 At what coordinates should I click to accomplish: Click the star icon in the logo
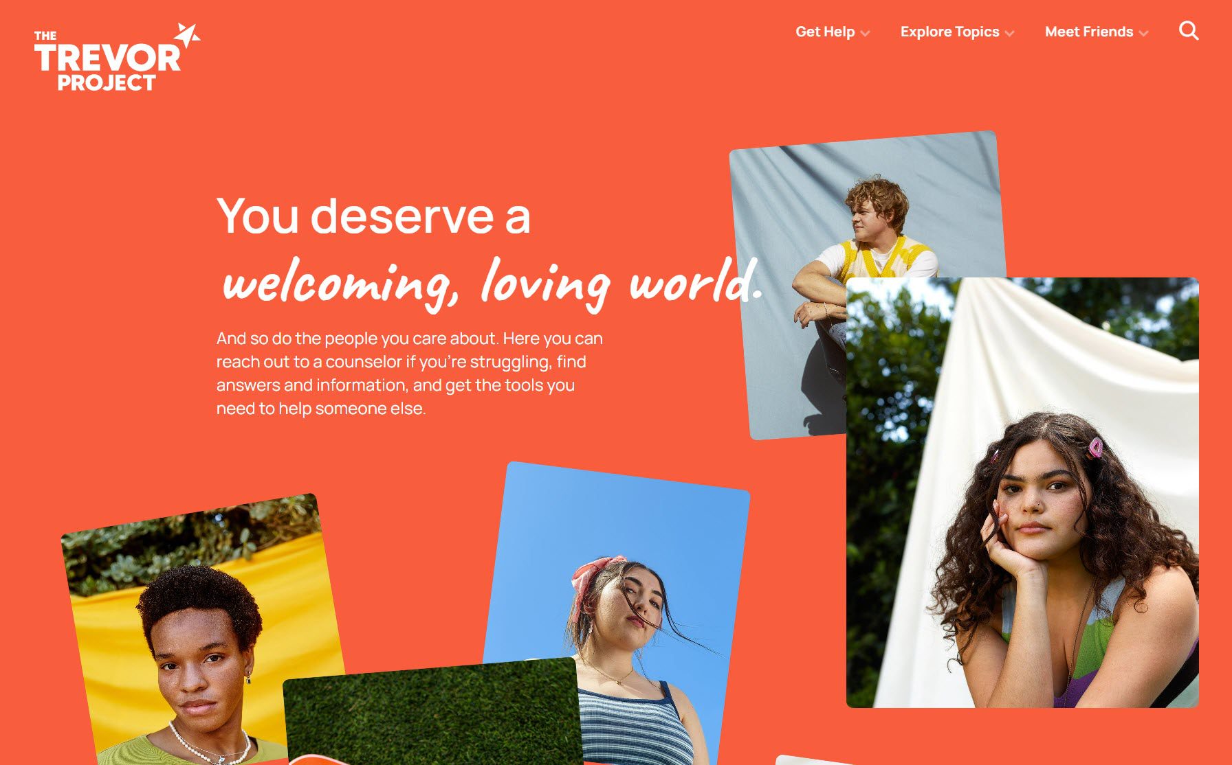point(186,35)
